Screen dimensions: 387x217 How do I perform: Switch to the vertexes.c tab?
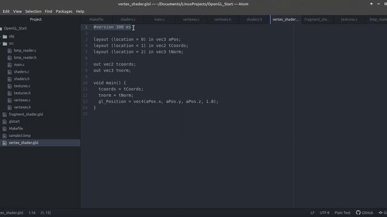tap(191, 19)
